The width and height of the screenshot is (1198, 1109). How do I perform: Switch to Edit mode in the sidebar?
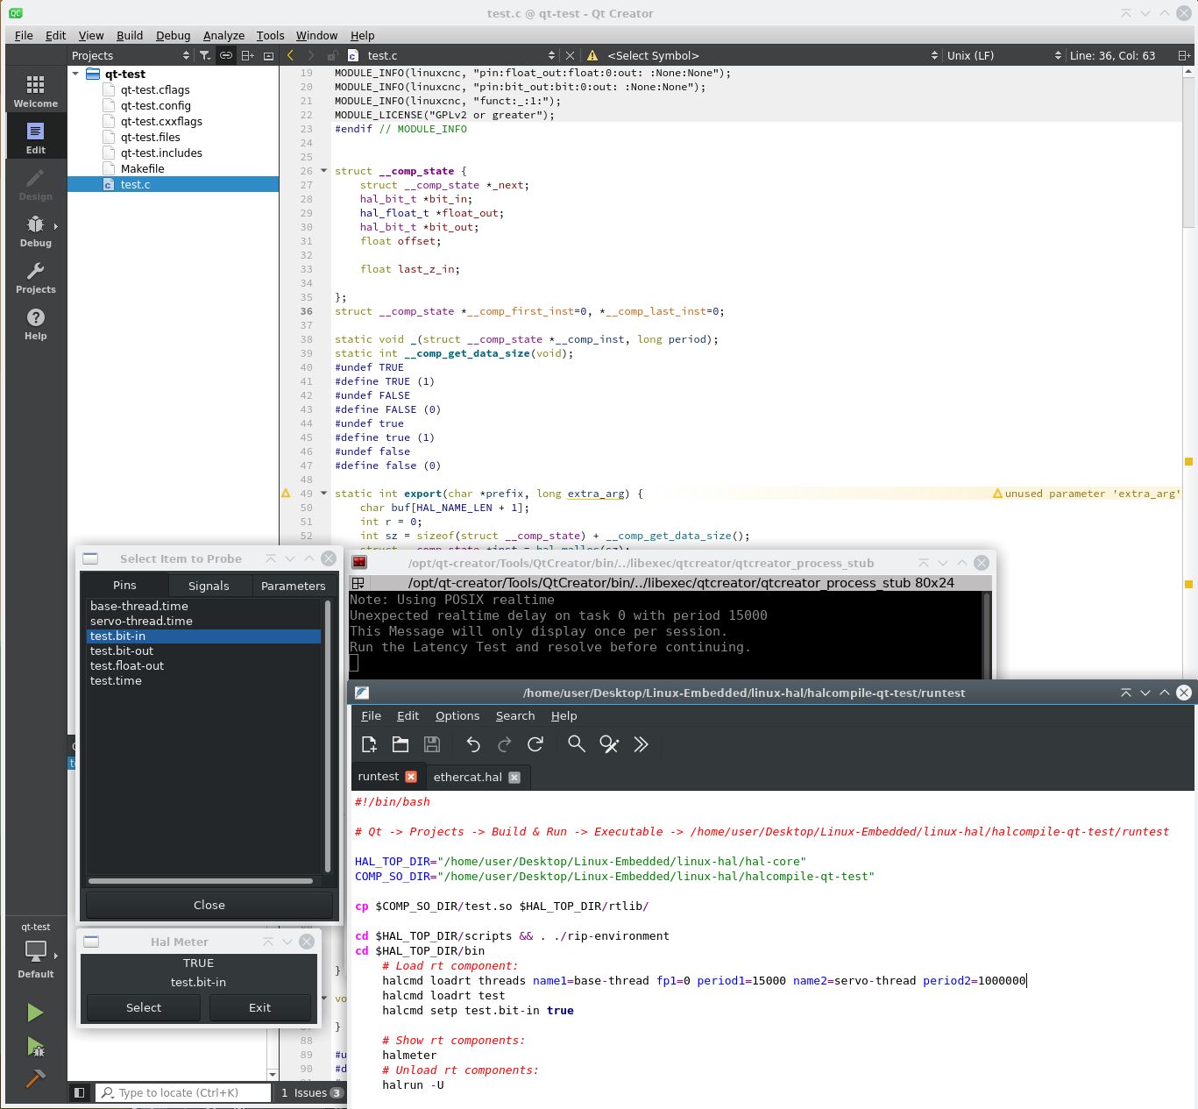[35, 138]
